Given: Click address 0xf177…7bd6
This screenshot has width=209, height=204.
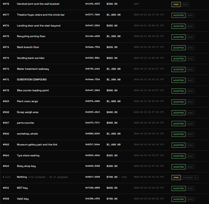Looking at the screenshot, I should tap(93, 15).
